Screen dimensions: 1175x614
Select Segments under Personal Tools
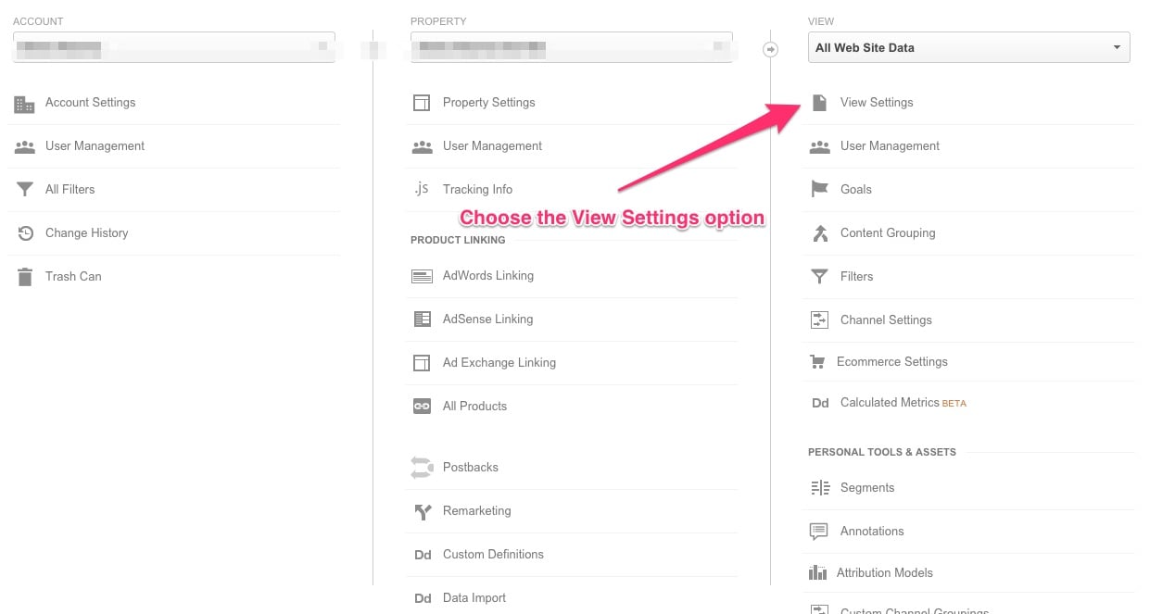point(866,488)
